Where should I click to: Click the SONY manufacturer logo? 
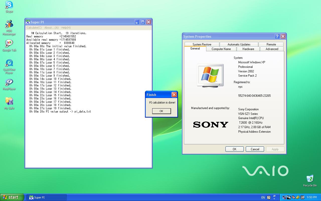[x=211, y=124]
